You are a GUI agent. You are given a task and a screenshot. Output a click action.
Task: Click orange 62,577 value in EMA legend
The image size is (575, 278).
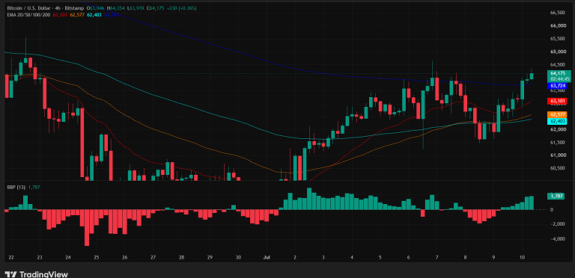[x=76, y=15]
